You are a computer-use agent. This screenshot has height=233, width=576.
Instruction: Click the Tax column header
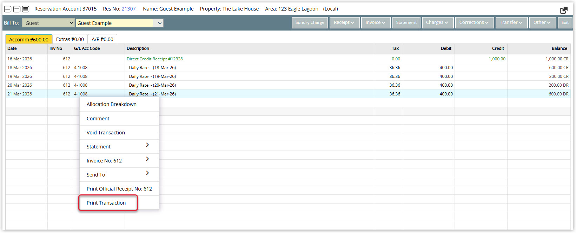pyautogui.click(x=388, y=48)
